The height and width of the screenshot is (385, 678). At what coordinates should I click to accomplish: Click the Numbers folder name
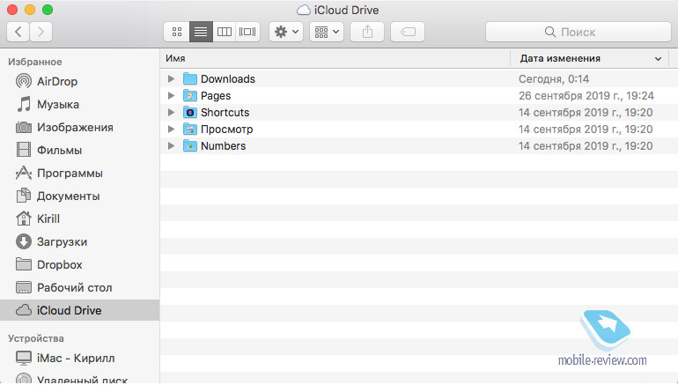[223, 146]
